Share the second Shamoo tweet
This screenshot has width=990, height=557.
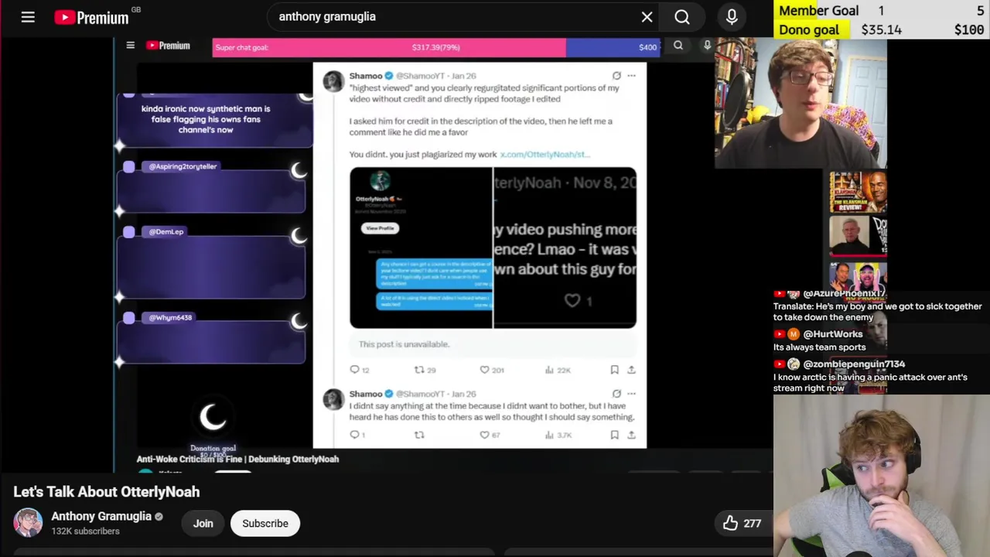point(631,435)
